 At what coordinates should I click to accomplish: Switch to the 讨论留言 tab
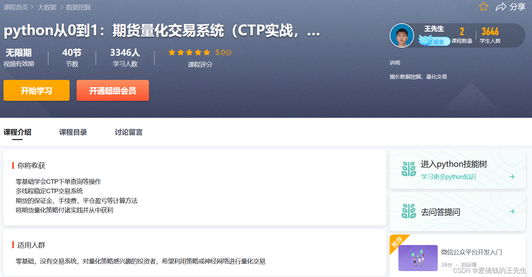point(129,132)
